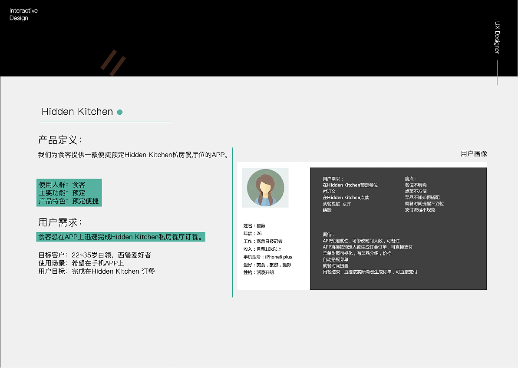Image resolution: width=518 pixels, height=368 pixels.
Task: Select the 'Hidden Kitchen' heading
Action: click(77, 111)
